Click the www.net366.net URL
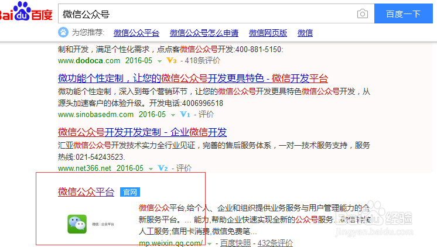437x247 pixels. (x=84, y=168)
